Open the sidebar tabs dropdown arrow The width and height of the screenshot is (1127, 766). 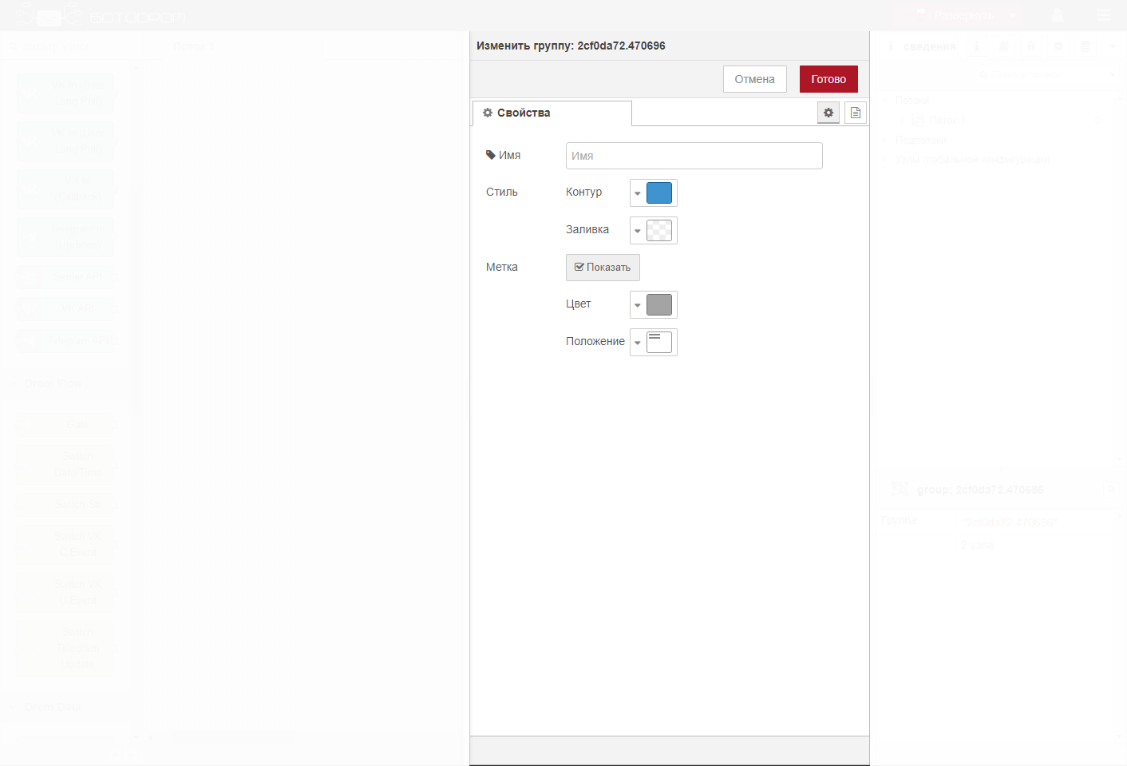1113,46
